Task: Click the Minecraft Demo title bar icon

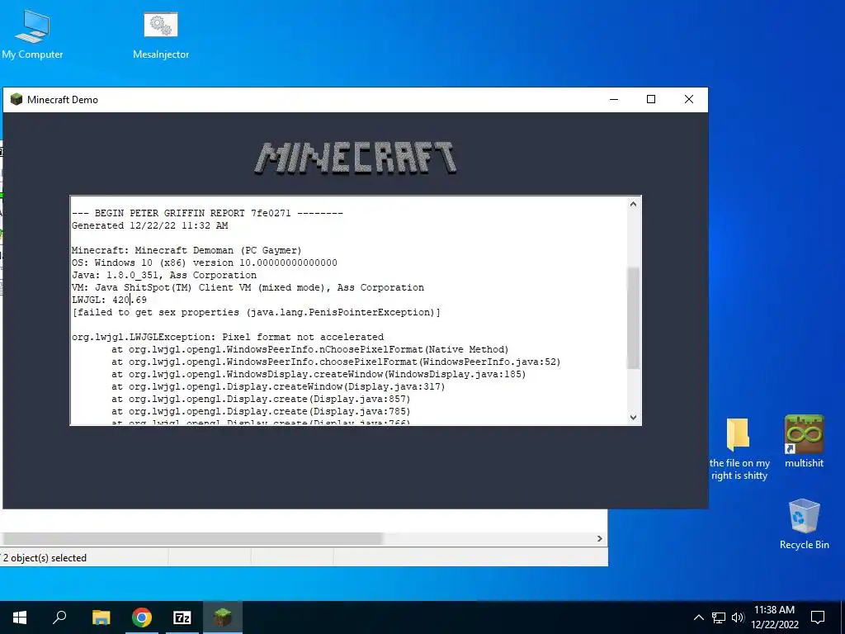Action: [17, 99]
